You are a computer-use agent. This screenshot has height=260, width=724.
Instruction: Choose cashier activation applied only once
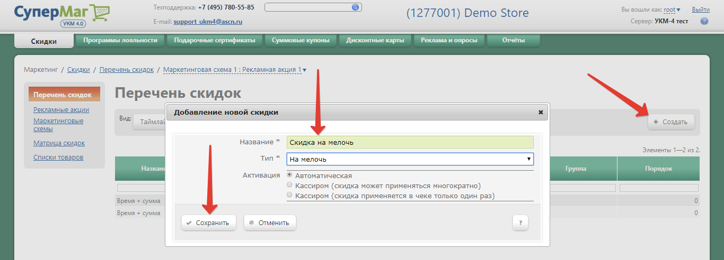pyautogui.click(x=289, y=195)
